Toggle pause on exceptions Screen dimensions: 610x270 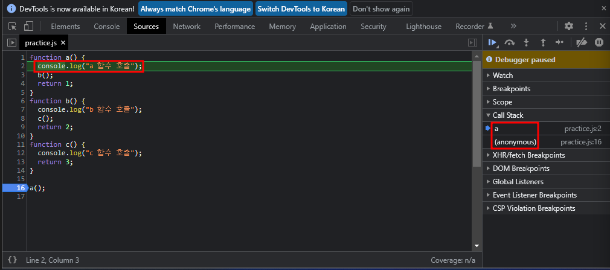tap(599, 42)
